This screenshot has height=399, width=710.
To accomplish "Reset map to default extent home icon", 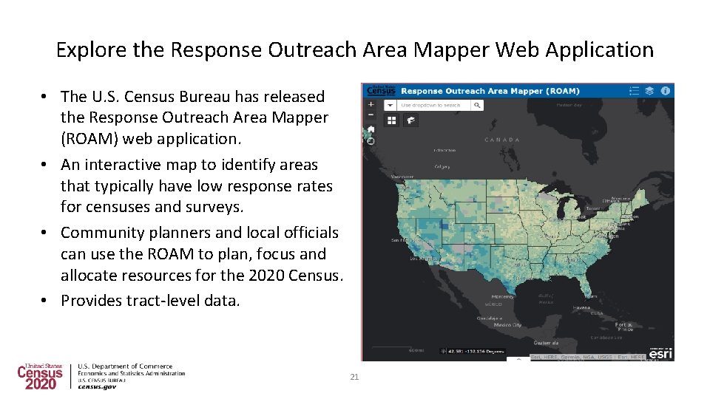I will pos(371,129).
